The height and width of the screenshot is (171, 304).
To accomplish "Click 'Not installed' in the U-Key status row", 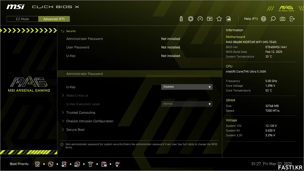I will coord(170,56).
